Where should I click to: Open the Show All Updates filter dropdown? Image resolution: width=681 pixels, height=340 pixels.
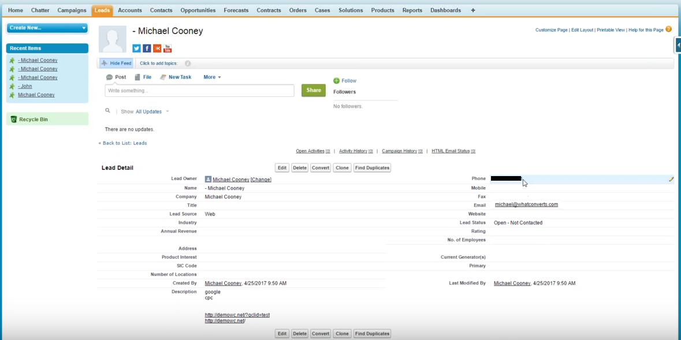152,111
